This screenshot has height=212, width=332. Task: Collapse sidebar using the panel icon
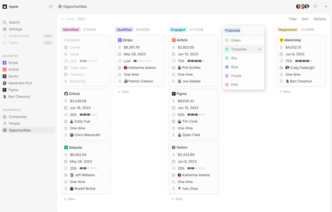tap(51, 7)
